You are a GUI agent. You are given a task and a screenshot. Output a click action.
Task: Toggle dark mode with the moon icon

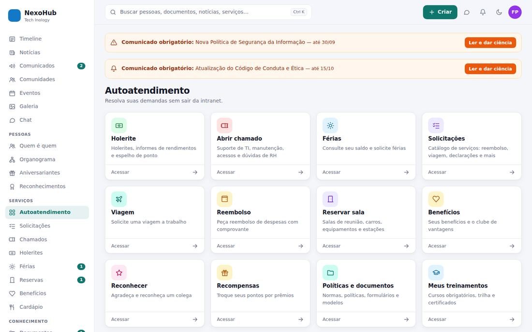click(499, 12)
